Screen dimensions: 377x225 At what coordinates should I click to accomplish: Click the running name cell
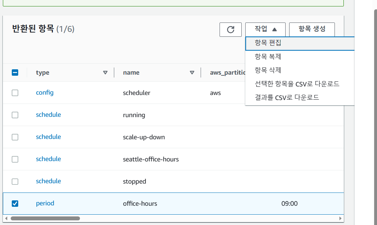pos(134,115)
